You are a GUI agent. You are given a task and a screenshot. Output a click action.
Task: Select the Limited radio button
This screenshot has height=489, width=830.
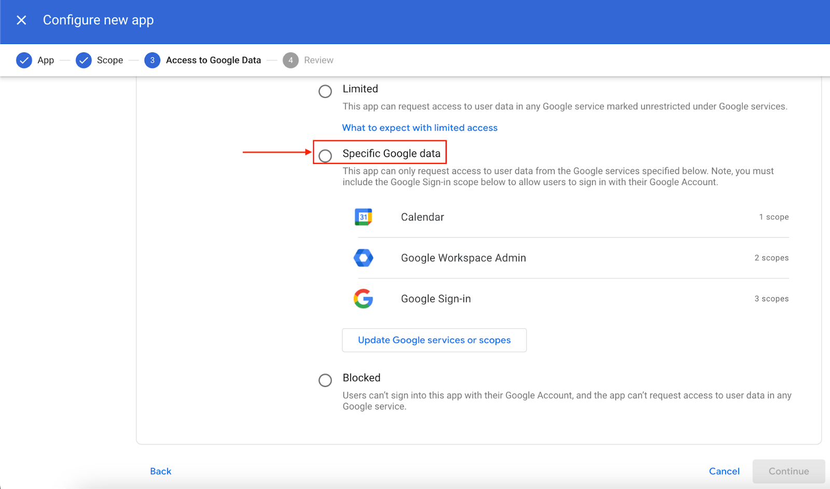[x=325, y=91]
